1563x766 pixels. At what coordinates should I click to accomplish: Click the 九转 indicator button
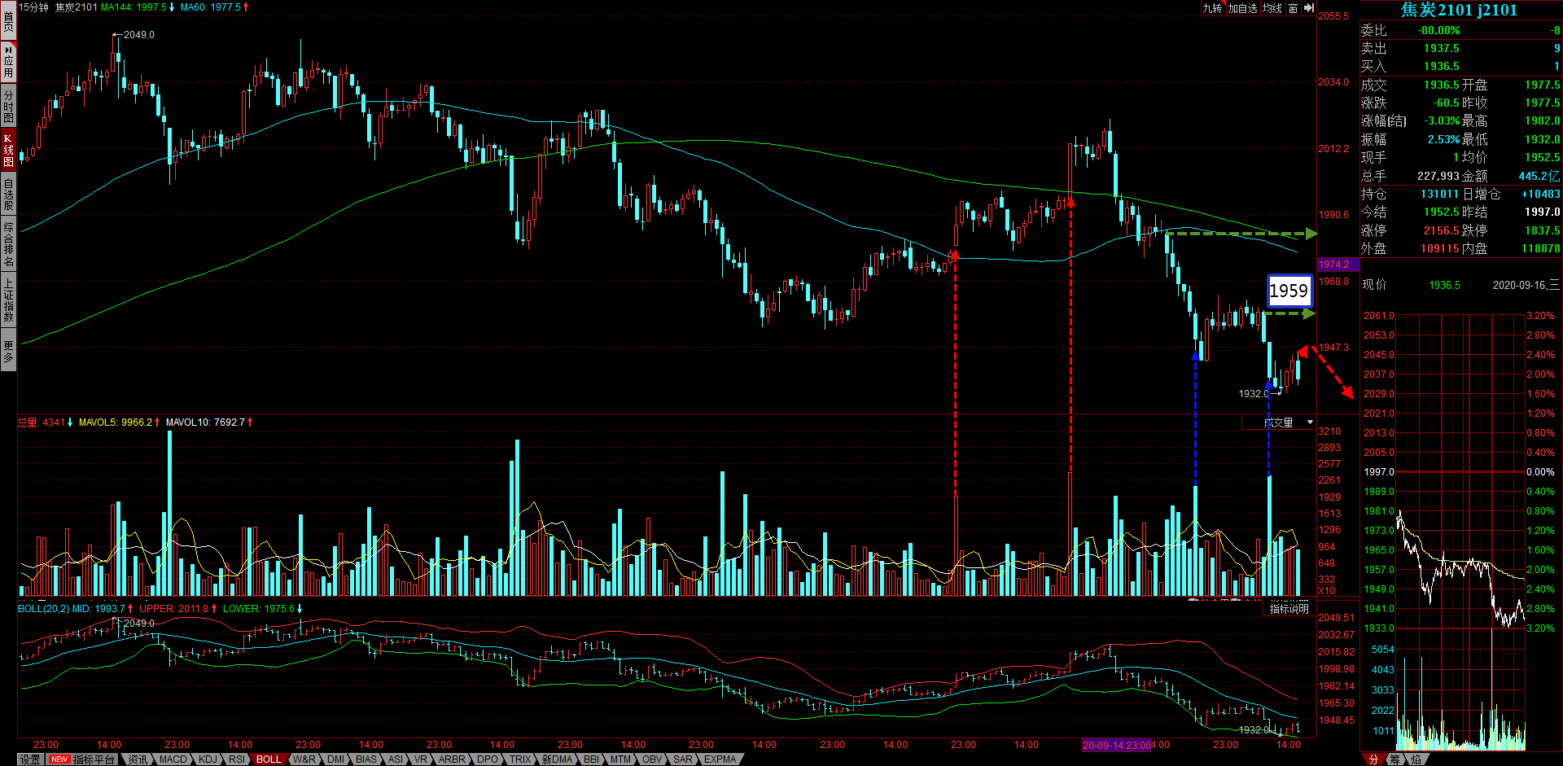click(x=1212, y=8)
